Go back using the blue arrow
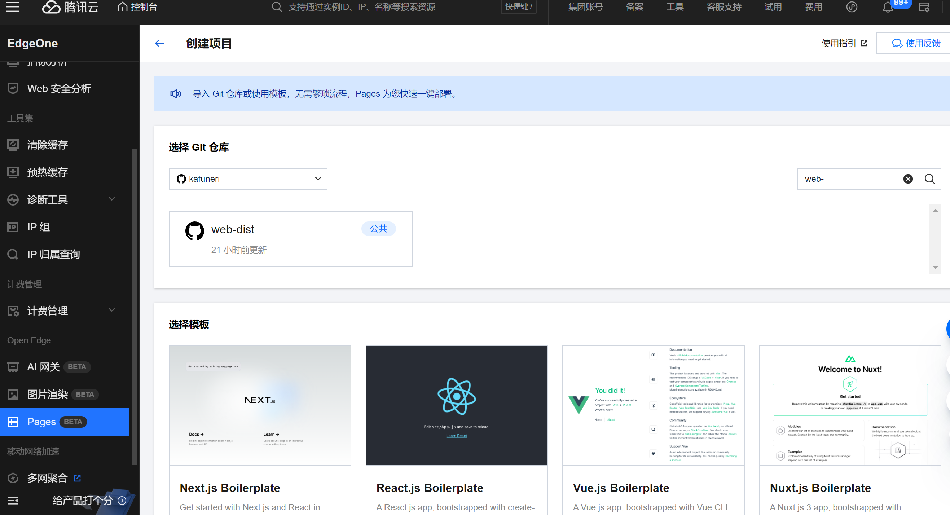Image resolution: width=950 pixels, height=515 pixels. (159, 43)
